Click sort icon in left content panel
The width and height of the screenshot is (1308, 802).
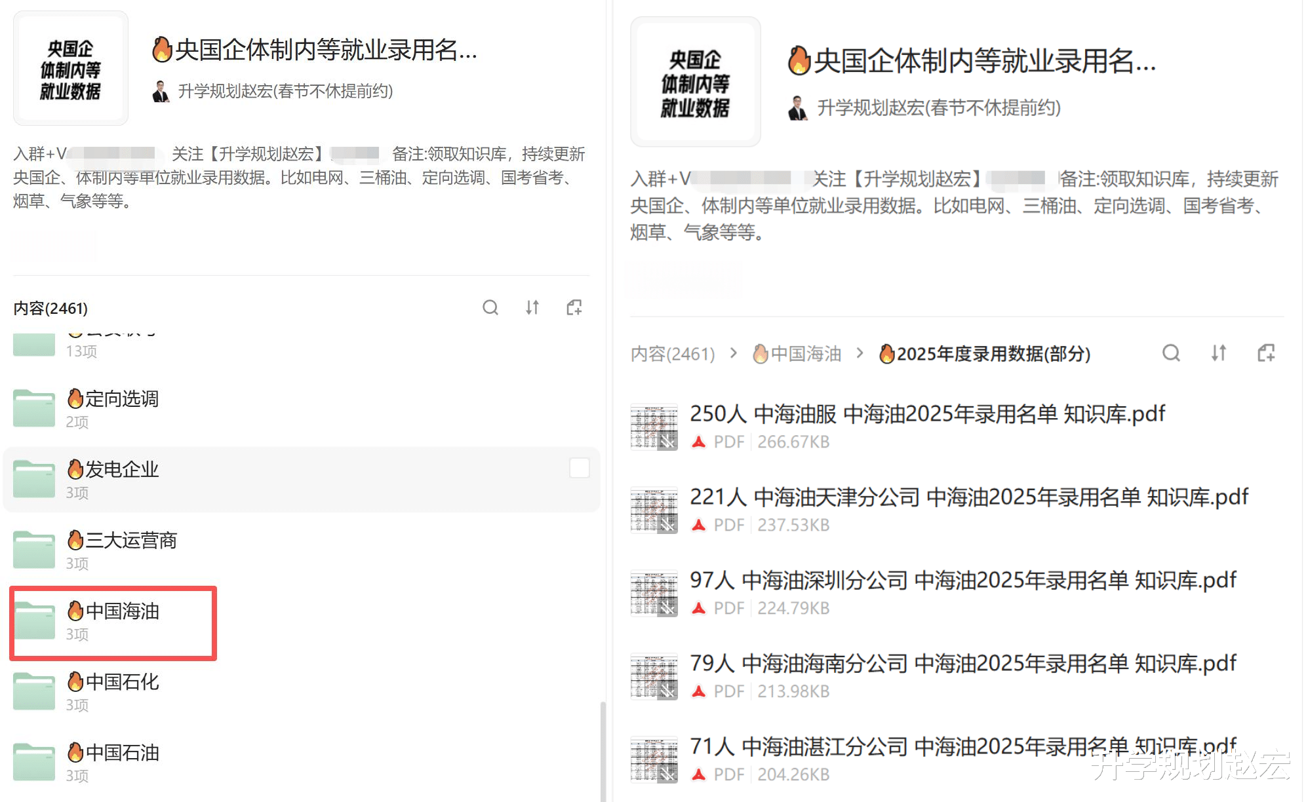coord(532,307)
